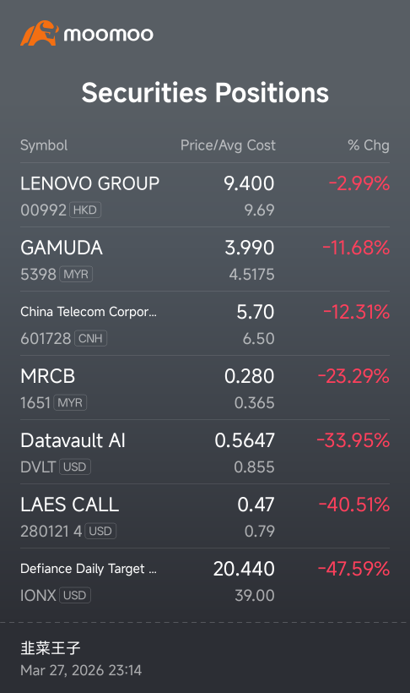This screenshot has width=410, height=693.
Task: Open Defiance Daily Target position
Action: 205,581
